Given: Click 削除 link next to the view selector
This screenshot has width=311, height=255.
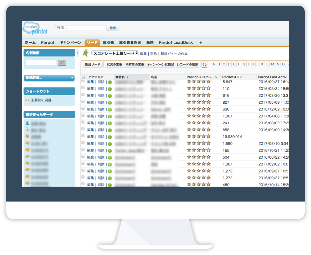Looking at the screenshot, I should click(x=153, y=54).
